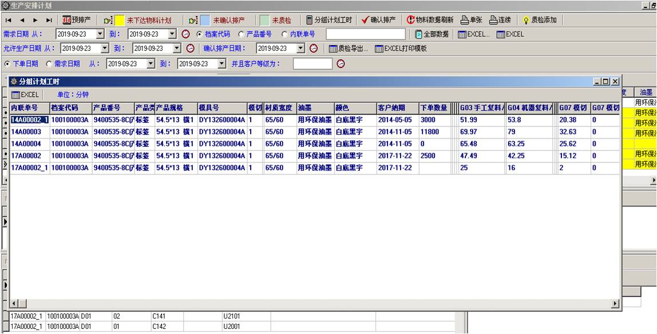
Task: Click EXCEL button in 分组计划工时 window
Action: (25, 94)
